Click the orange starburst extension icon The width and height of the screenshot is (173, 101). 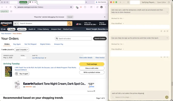click(81, 7)
